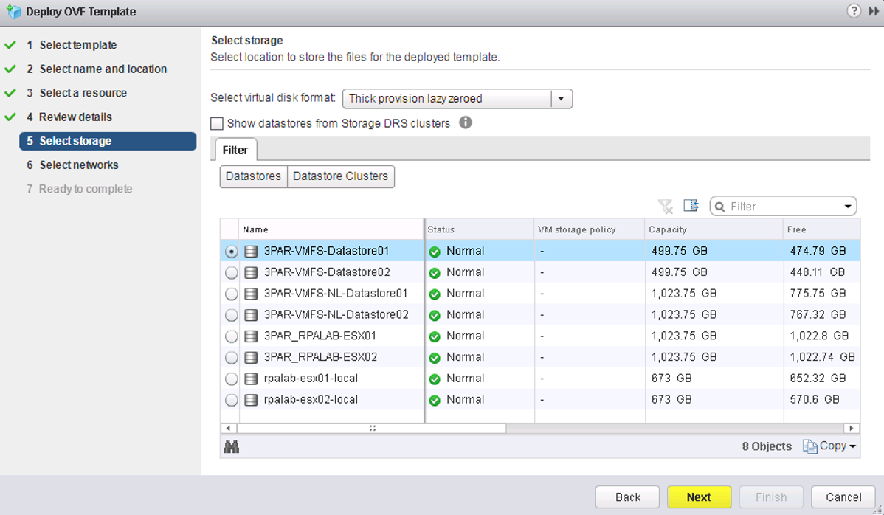
Task: Click the datastore icon for 3PAR-VMFS-NL-Datastore01
Action: [251, 294]
